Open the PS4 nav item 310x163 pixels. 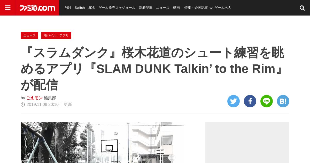click(68, 8)
